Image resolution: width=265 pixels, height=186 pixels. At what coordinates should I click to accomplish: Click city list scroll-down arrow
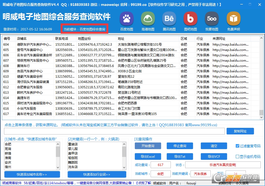coord(58,168)
